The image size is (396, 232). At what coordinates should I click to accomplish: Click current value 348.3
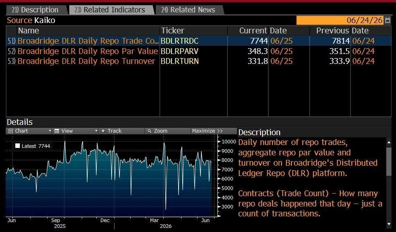coord(258,51)
